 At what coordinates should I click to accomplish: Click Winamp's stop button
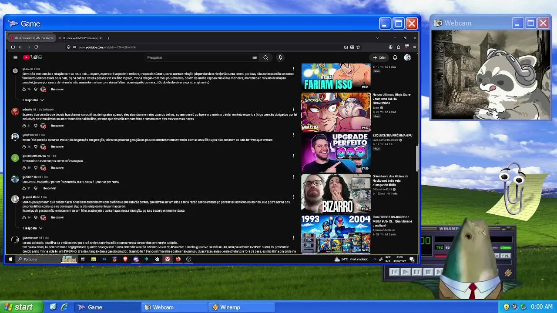428,272
